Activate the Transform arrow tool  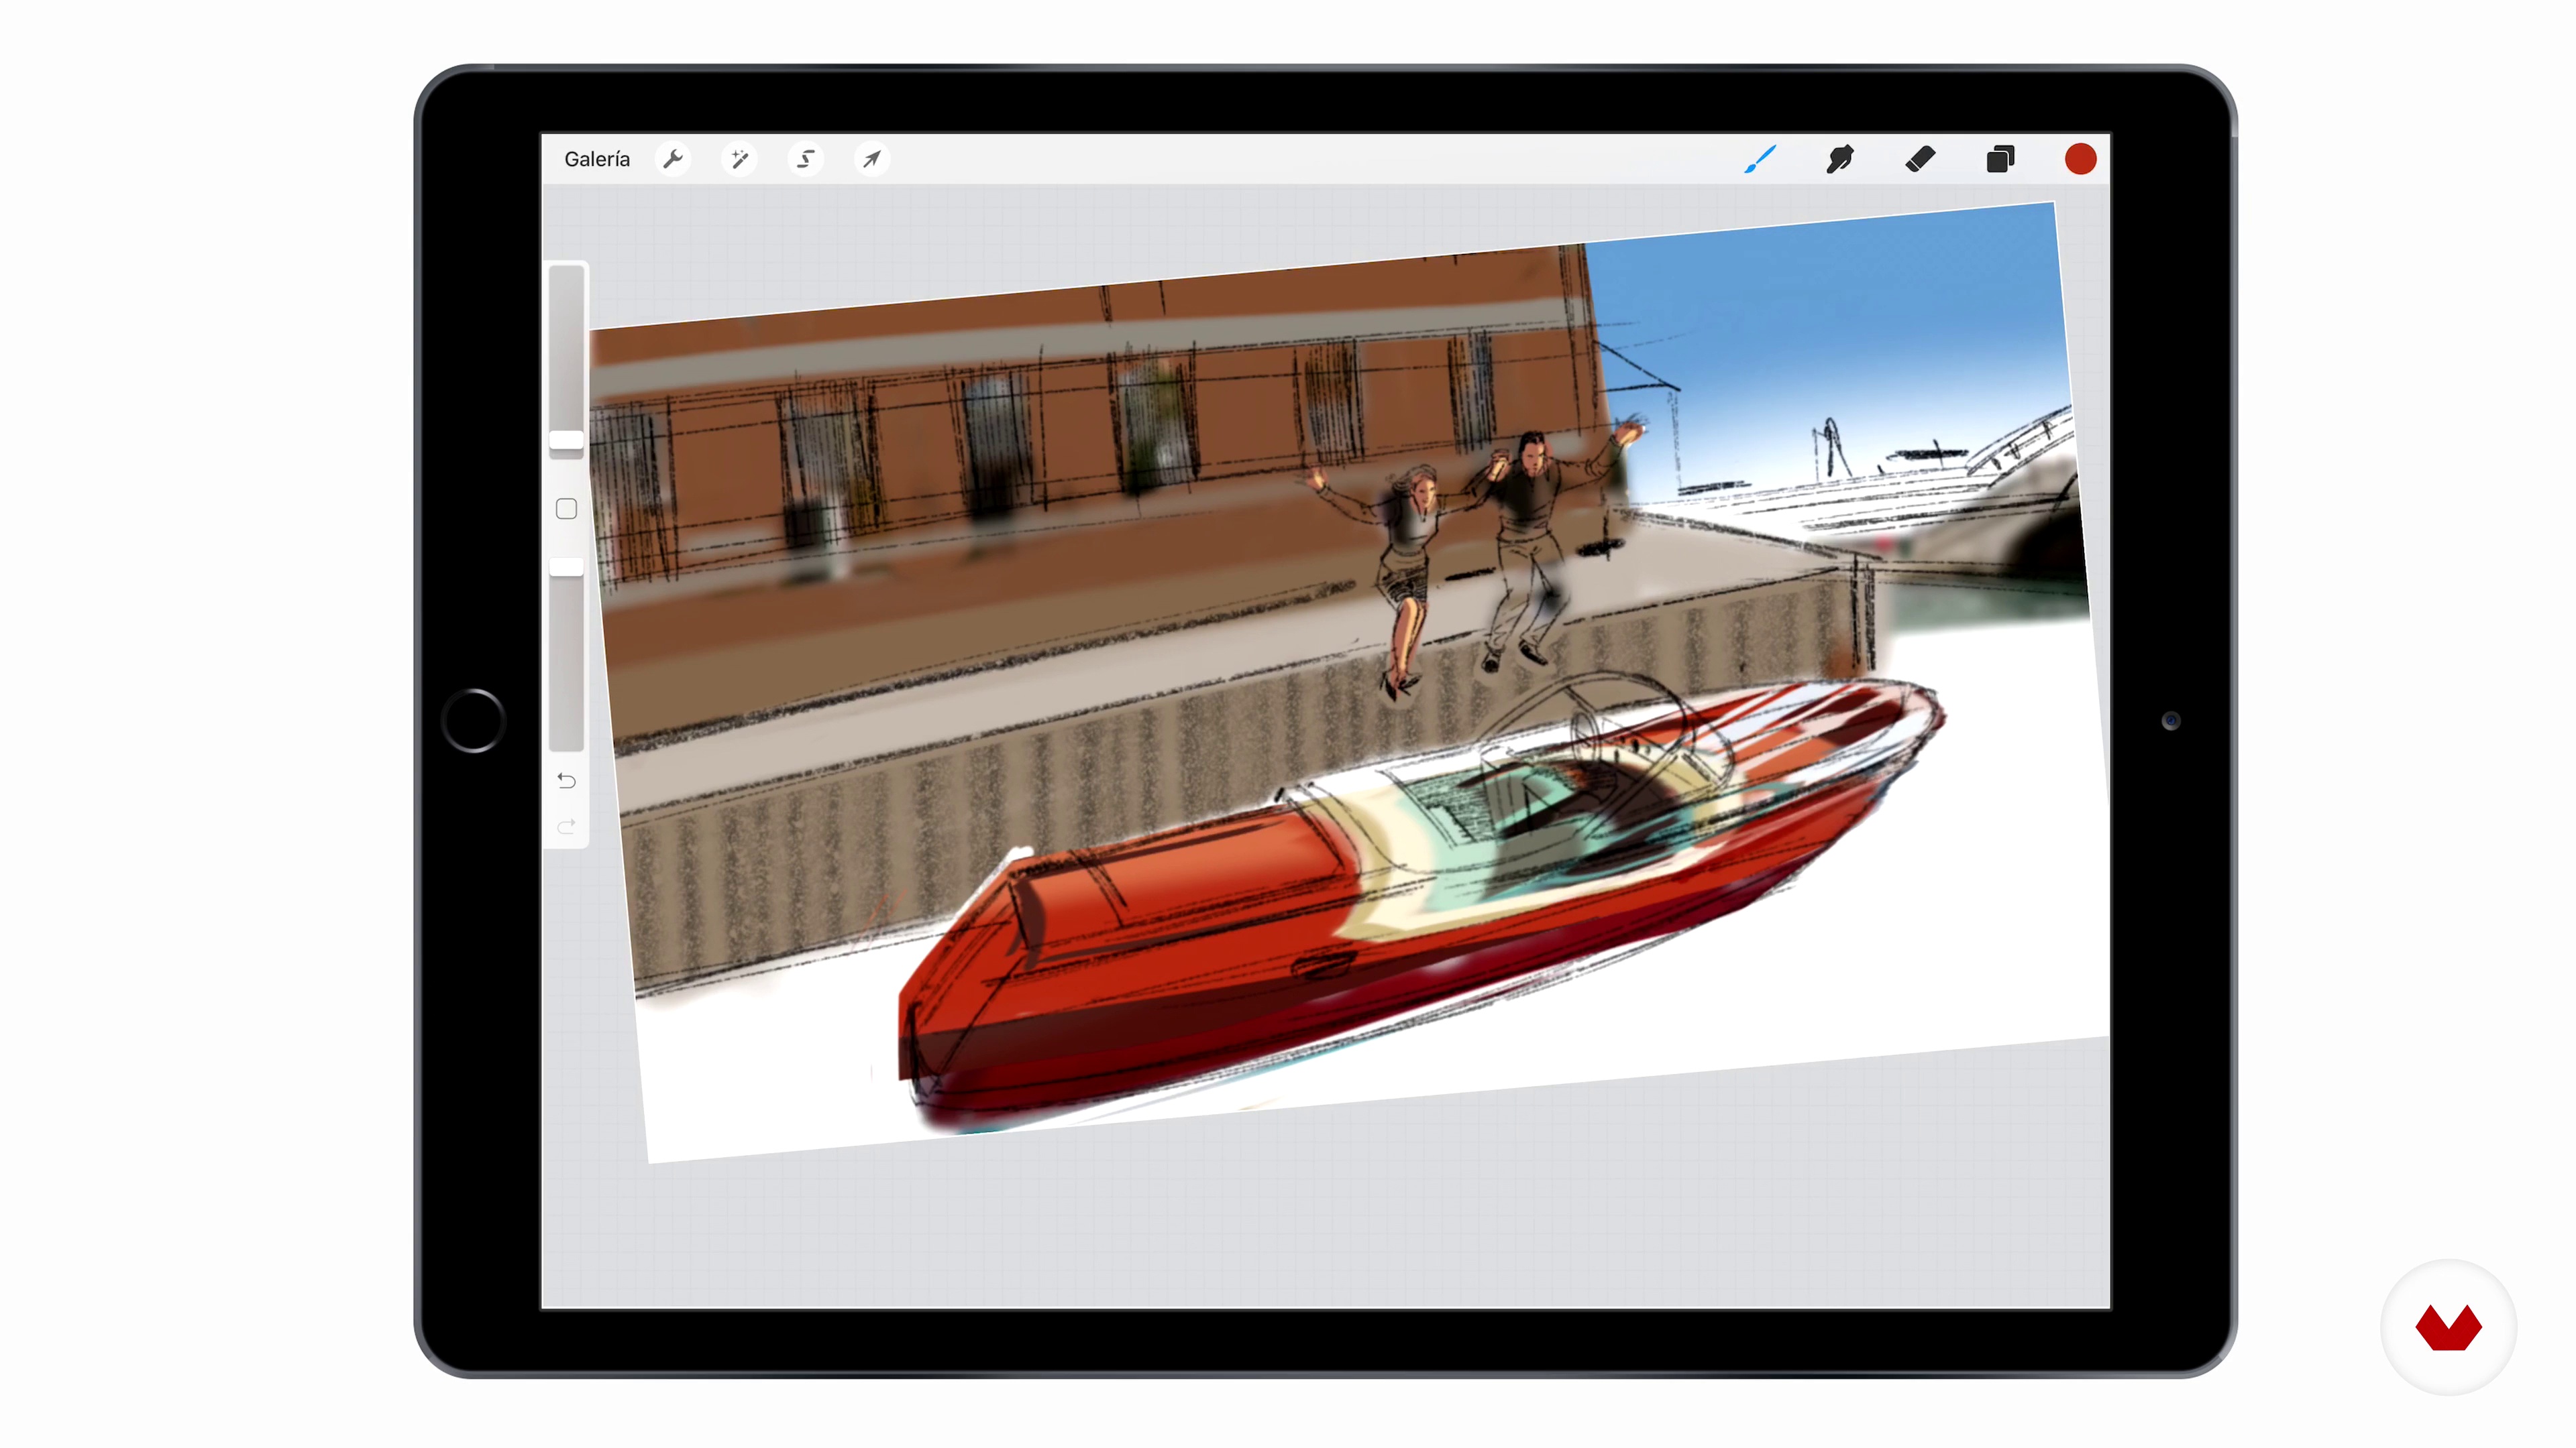click(x=872, y=159)
